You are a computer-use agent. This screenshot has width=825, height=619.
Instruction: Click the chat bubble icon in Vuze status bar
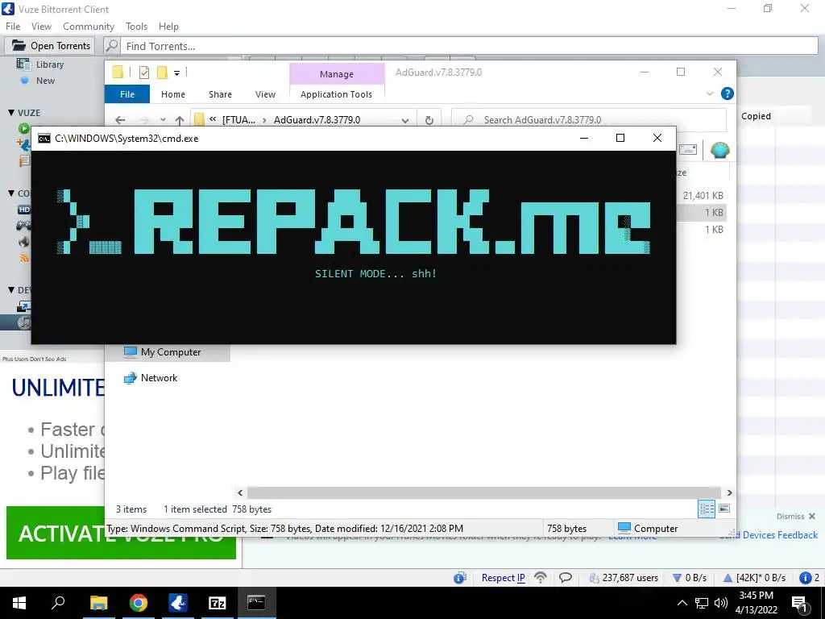566,578
